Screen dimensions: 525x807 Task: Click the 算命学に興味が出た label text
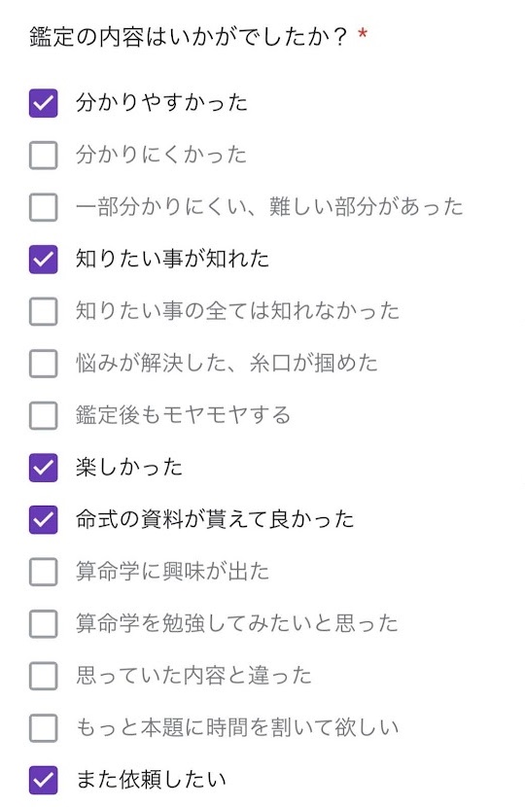click(172, 572)
